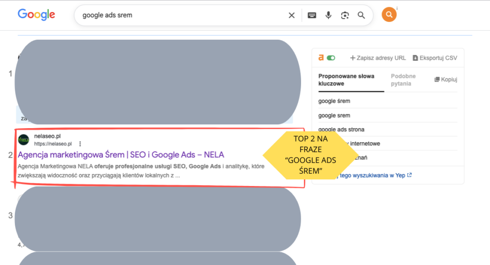Open Agencja marketingowa Śrem result title
The image size is (490, 265).
(x=121, y=155)
